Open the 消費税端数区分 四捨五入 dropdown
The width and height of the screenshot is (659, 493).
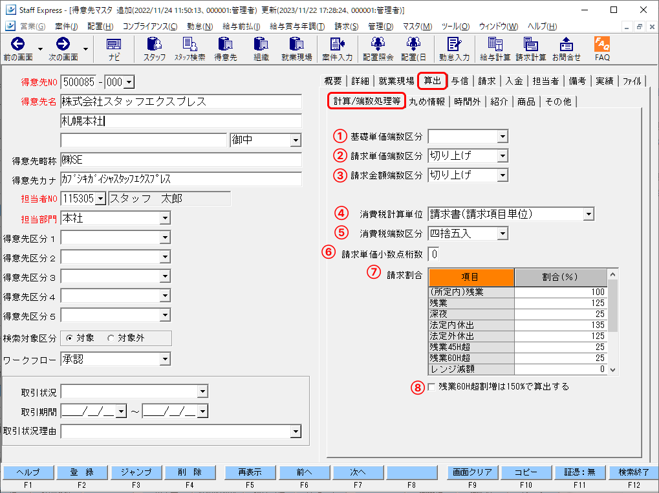pos(502,234)
